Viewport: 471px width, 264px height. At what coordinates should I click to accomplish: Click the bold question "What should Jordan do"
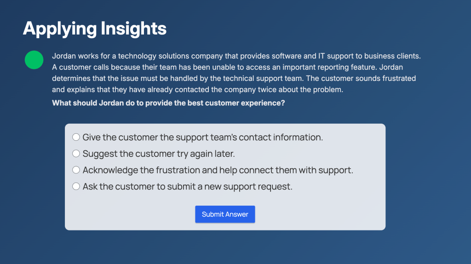click(x=168, y=103)
